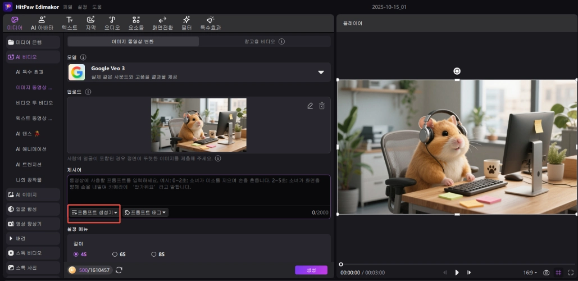578x281 pixels.
Task: Click the edit pencil icon on uploaded image
Action: point(310,106)
